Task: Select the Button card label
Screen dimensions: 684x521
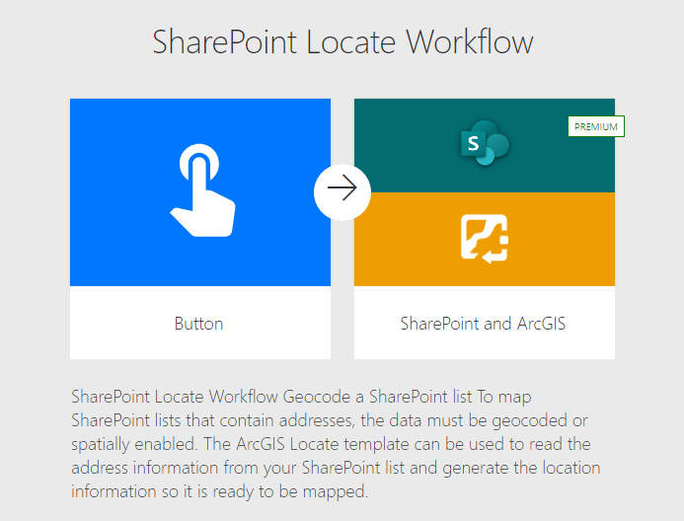Action: tap(199, 324)
